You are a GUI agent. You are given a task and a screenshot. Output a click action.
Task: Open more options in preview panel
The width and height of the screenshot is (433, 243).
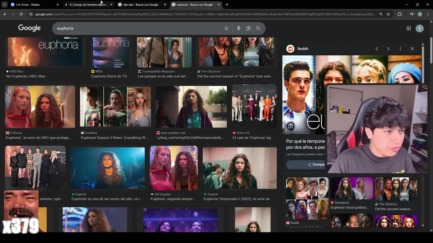[400, 49]
